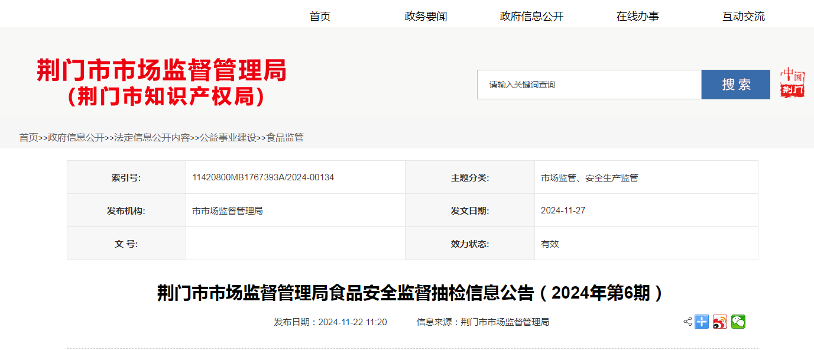
Task: Click the share icon beside the plus button
Action: click(687, 322)
